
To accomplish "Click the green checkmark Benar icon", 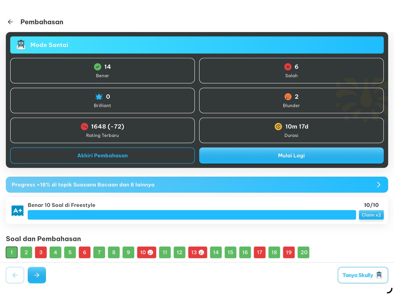I will [x=98, y=67].
